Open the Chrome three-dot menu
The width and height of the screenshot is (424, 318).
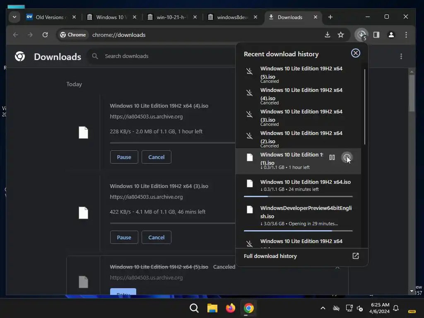[x=406, y=35]
